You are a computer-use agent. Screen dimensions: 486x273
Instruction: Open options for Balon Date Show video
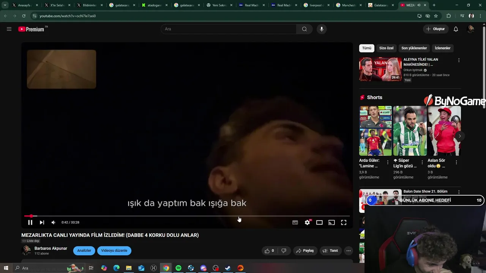[x=459, y=192]
